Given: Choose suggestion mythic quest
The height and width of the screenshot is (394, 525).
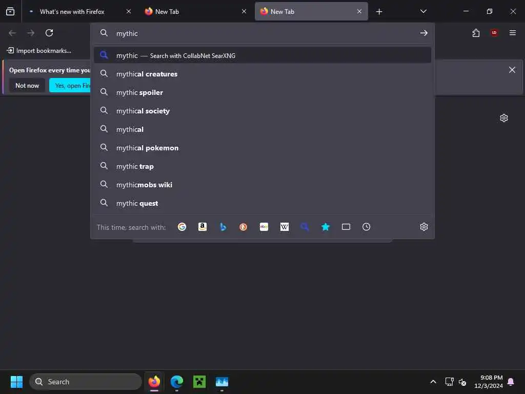Looking at the screenshot, I should pyautogui.click(x=262, y=203).
